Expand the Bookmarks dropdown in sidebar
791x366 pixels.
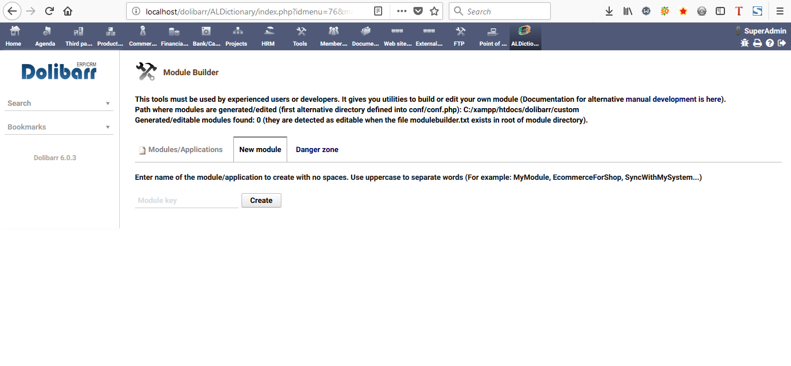(58, 127)
